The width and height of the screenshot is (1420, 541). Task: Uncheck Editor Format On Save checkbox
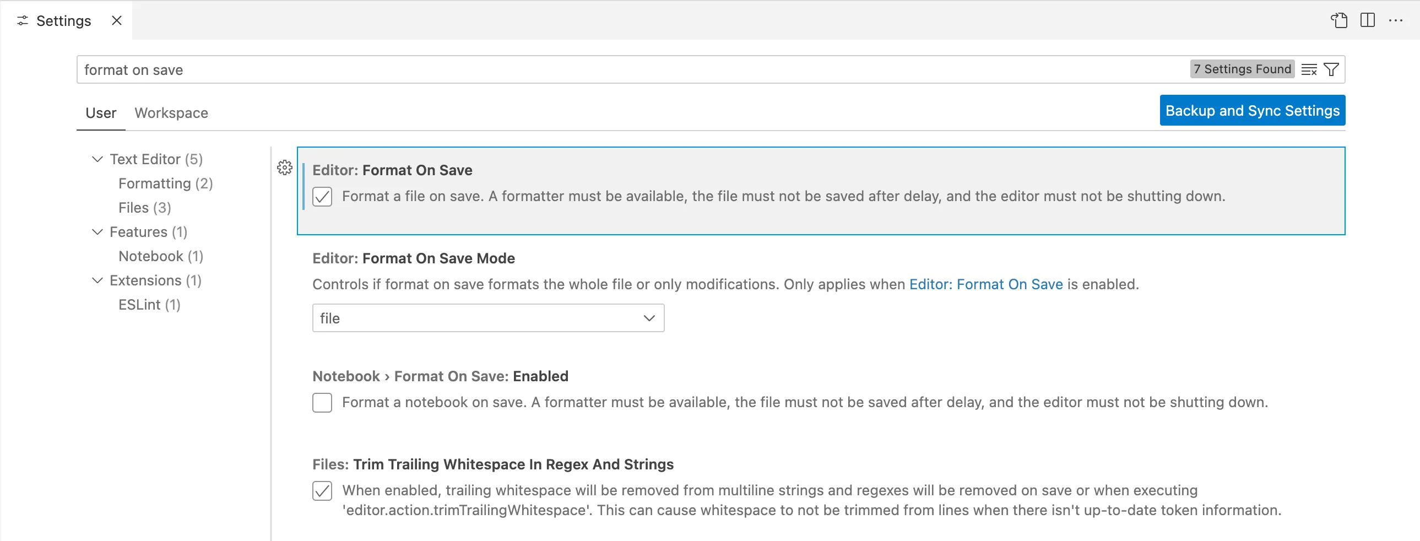click(322, 196)
